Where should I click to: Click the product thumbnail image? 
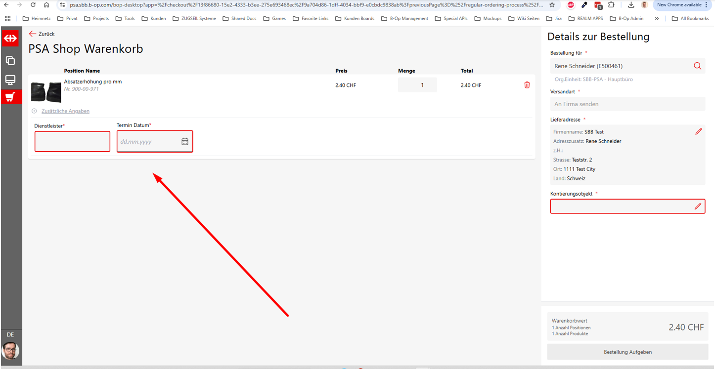tap(46, 92)
